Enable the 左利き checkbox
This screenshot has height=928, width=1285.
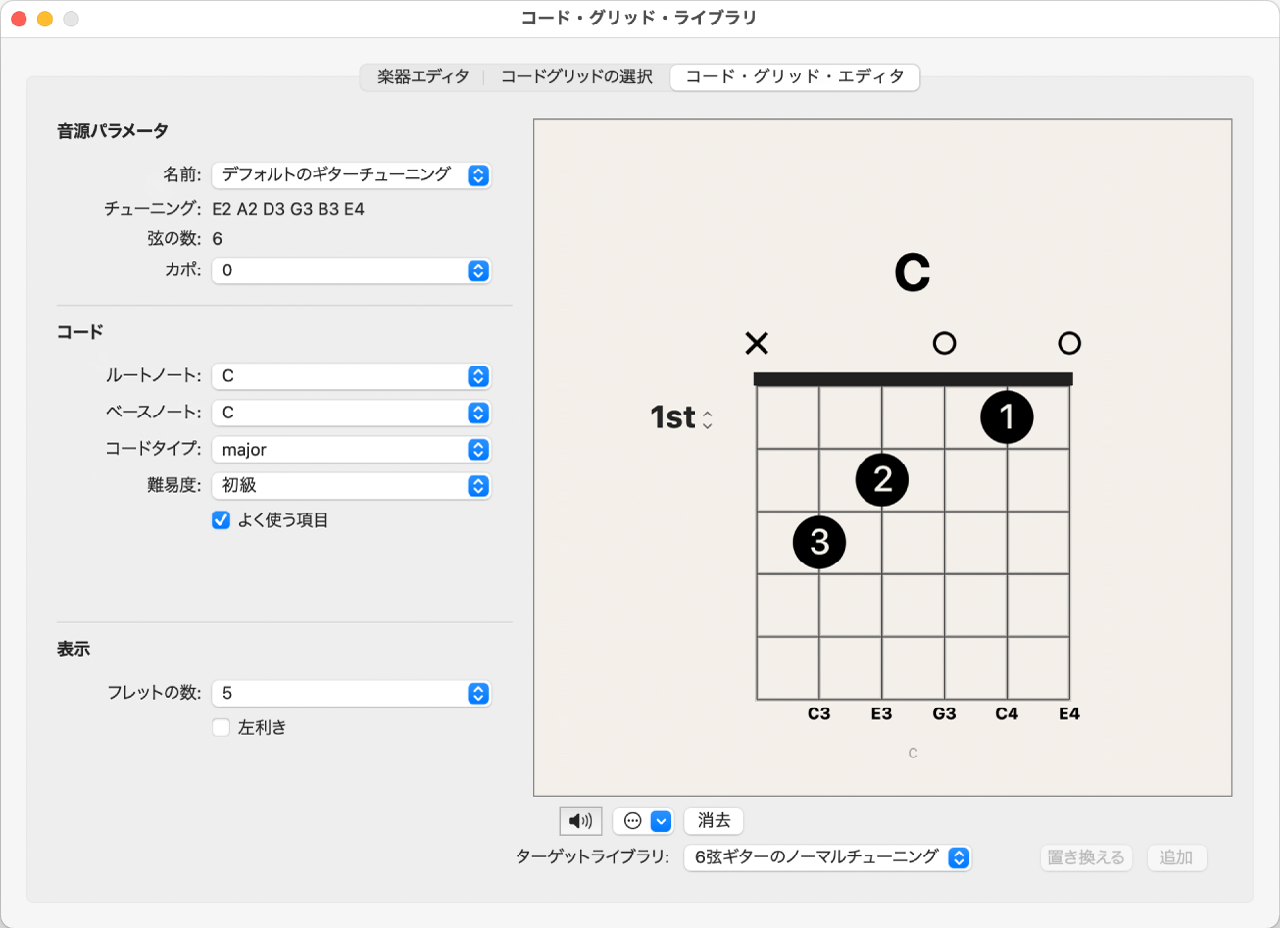(221, 729)
